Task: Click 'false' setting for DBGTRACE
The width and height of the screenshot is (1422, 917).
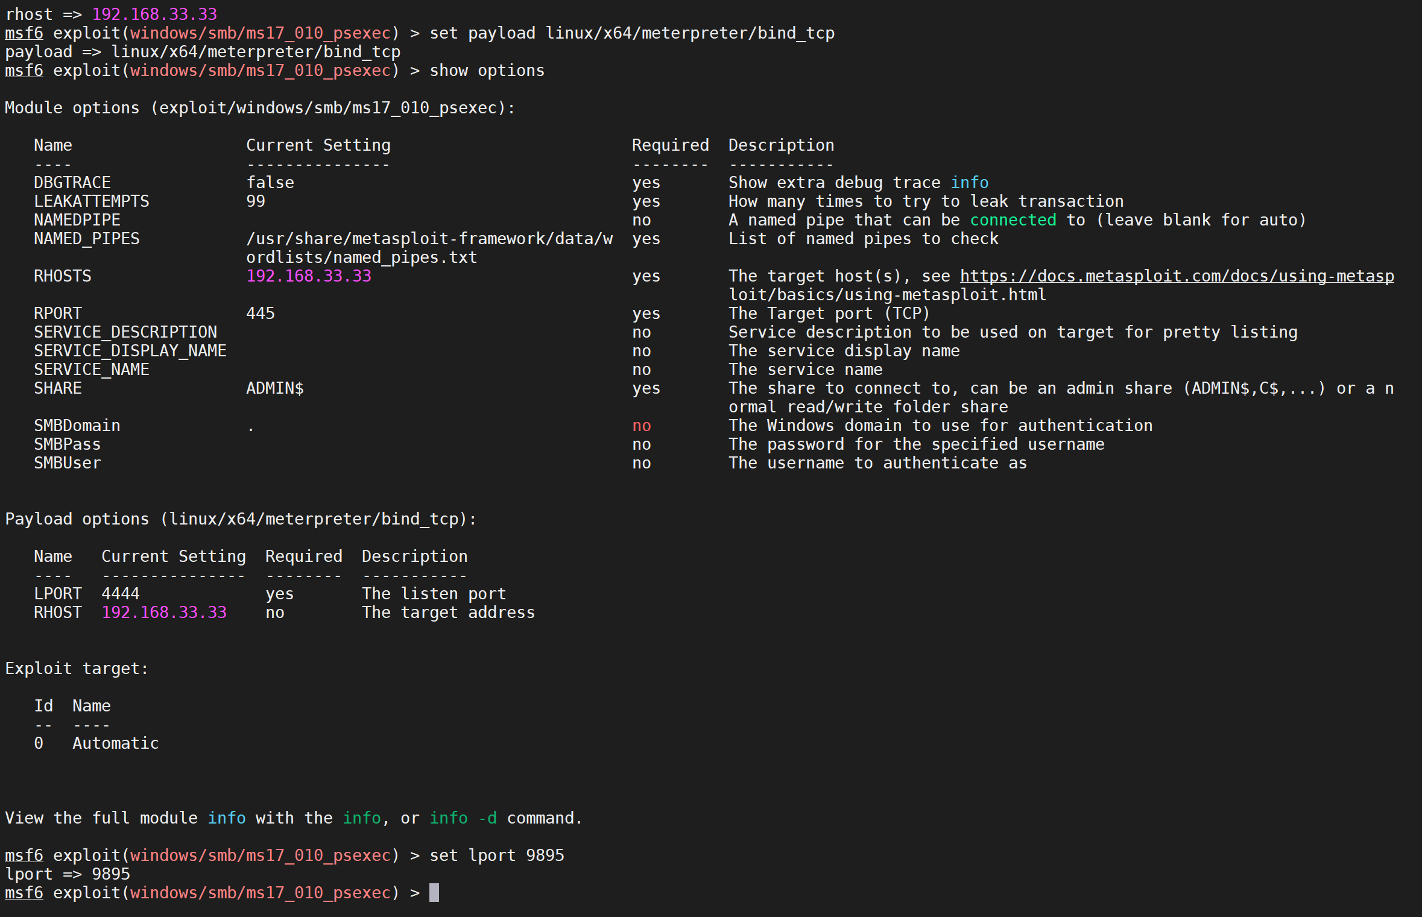Action: click(270, 183)
